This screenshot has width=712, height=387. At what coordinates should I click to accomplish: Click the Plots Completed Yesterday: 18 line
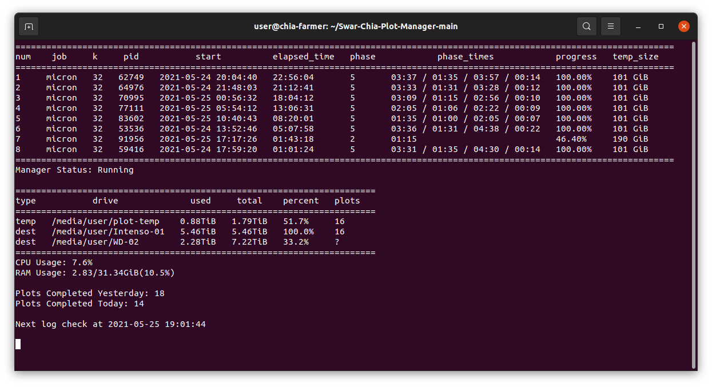89,293
